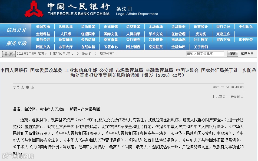Select 人民币 menu entry
The width and height of the screenshot is (258, 161).
pyautogui.click(x=66, y=34)
